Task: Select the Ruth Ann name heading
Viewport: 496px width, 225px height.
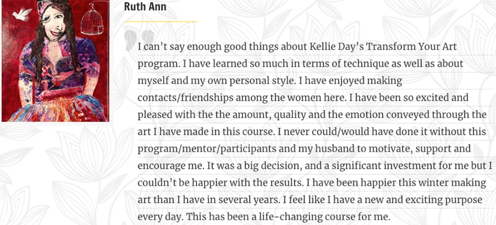Action: pos(145,6)
